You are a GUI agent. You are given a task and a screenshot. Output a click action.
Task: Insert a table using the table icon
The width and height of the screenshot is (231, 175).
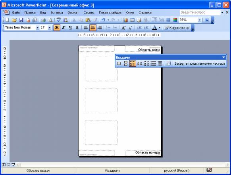coord(132,20)
